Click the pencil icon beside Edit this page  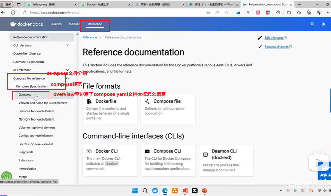(x=260, y=38)
